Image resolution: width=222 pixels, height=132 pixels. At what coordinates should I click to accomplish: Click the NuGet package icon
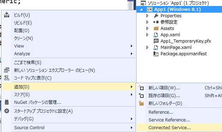pos(7,102)
